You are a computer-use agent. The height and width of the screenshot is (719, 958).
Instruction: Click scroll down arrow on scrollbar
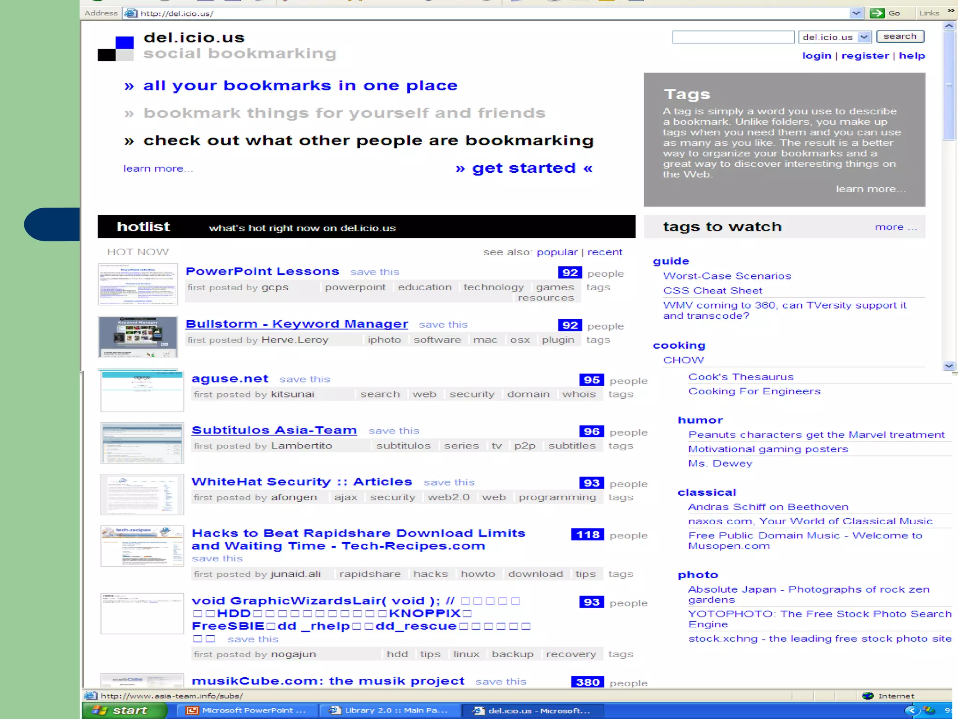pos(949,366)
